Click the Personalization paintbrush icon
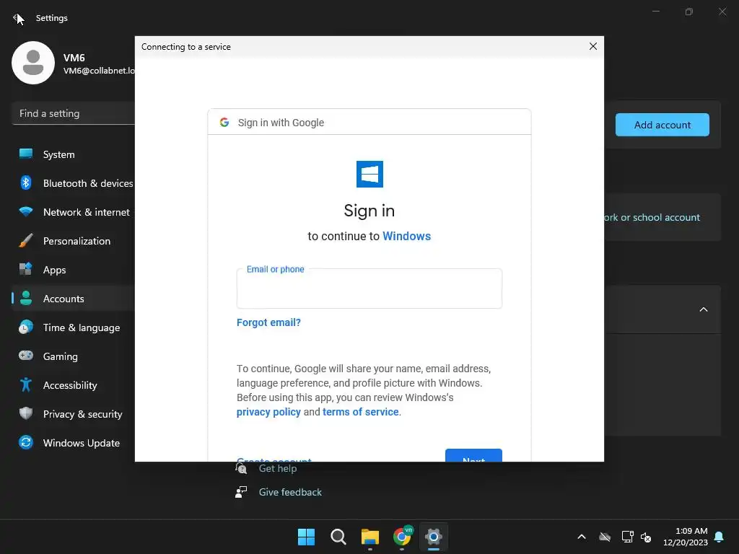739x554 pixels. (x=26, y=241)
